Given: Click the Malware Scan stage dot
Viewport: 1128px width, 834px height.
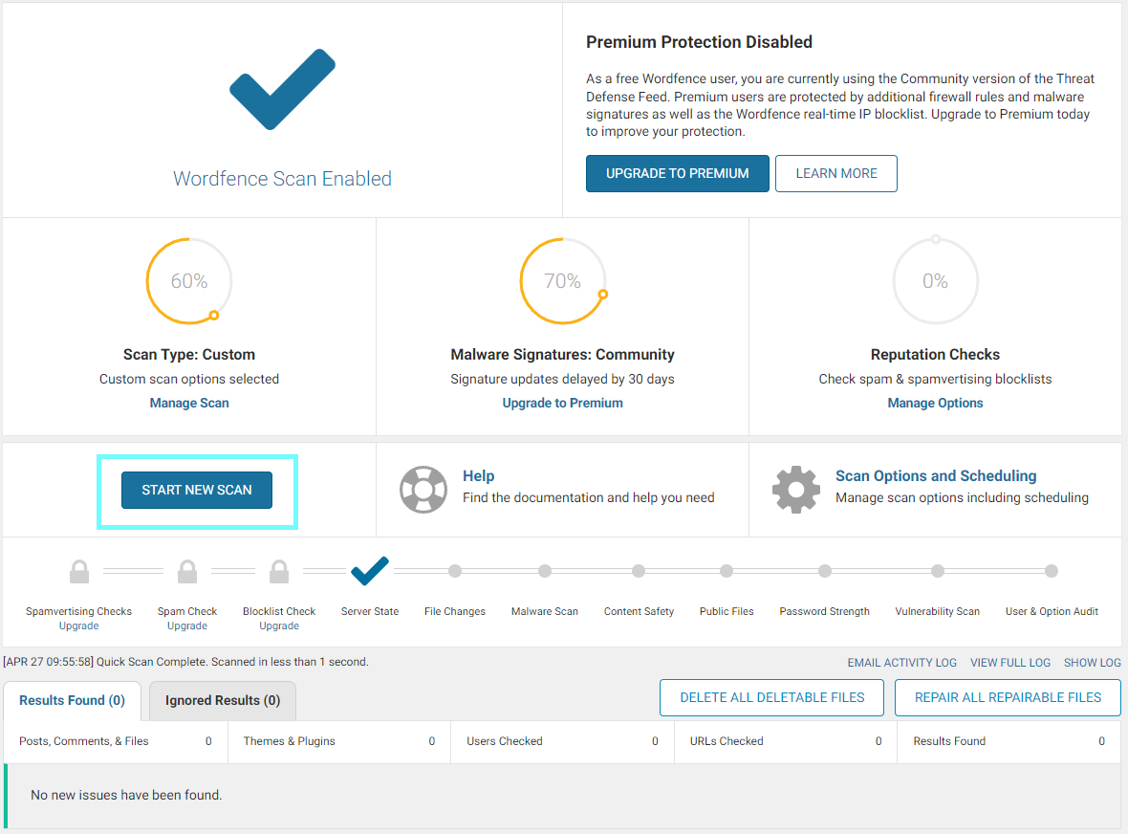Looking at the screenshot, I should 544,571.
